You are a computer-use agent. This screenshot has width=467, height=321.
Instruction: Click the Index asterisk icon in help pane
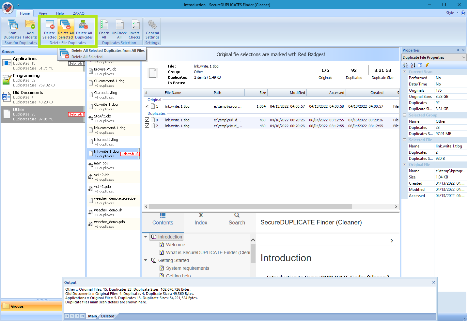click(201, 215)
